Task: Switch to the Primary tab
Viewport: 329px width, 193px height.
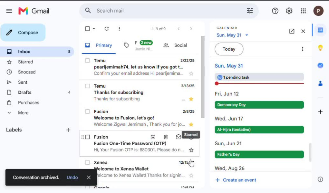Action: tap(99, 45)
